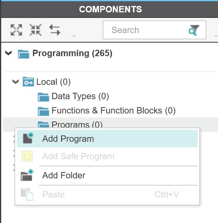Click the left-right swap arrows toolbar icon
This screenshot has height=223, width=218.
pos(55,30)
